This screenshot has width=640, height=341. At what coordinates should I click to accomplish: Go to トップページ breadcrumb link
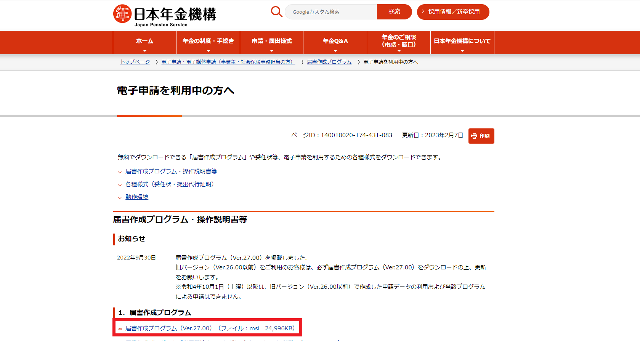pos(135,62)
